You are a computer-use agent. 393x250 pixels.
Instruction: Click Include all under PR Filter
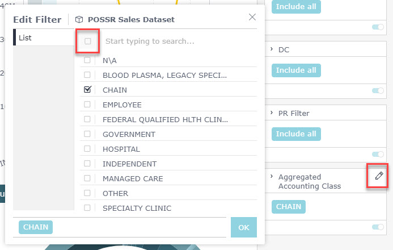[296, 134]
